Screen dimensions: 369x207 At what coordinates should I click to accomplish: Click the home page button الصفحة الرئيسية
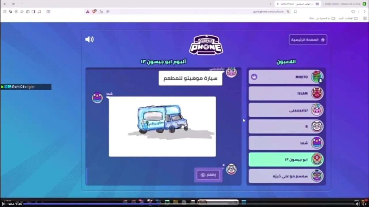pyautogui.click(x=308, y=40)
